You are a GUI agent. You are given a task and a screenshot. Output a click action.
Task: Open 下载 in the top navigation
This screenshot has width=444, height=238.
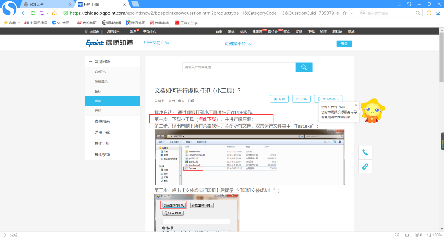pyautogui.click(x=311, y=32)
